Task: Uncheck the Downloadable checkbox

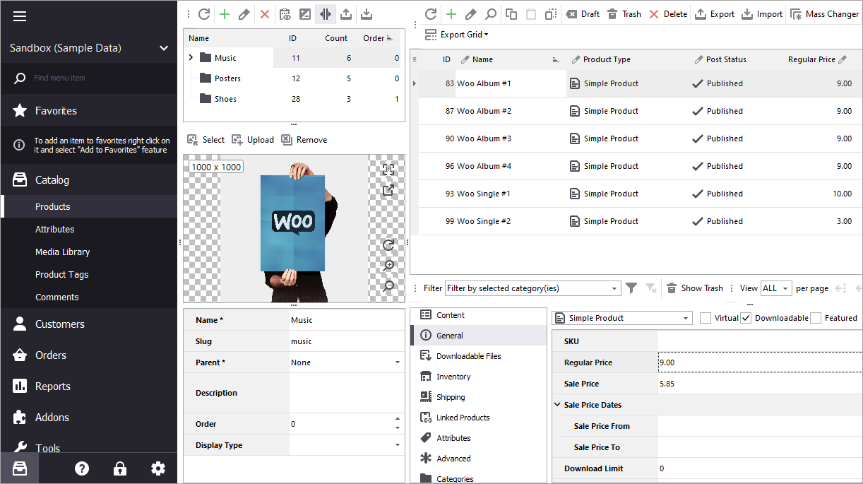Action: tap(746, 318)
